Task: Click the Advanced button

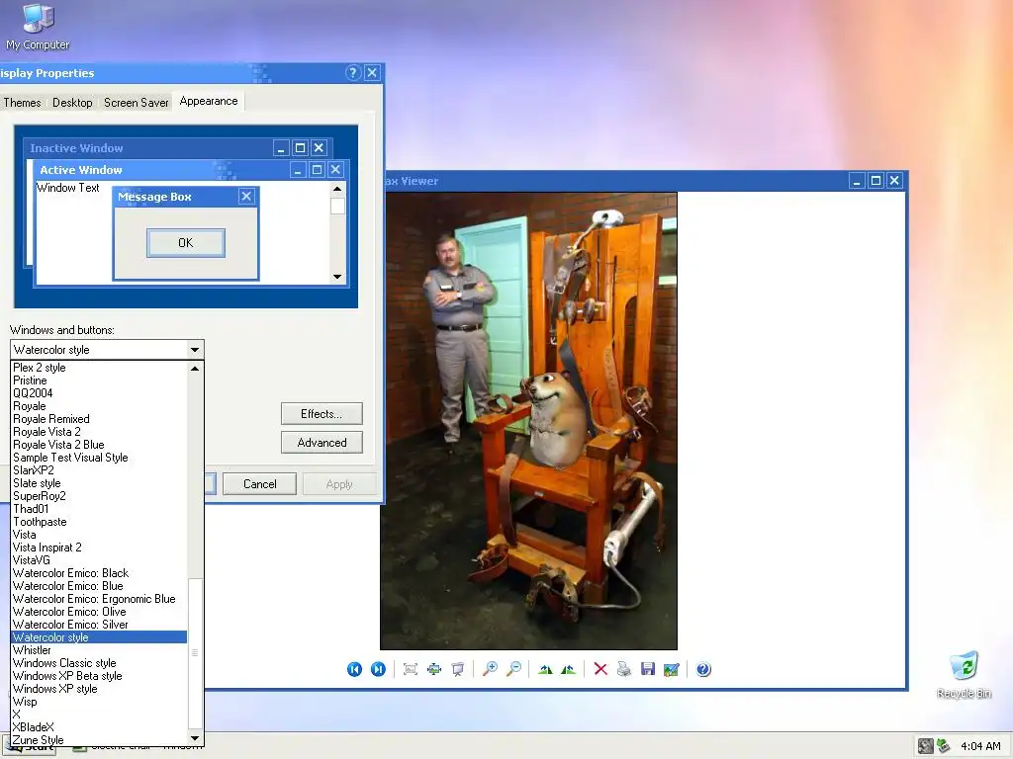Action: (322, 442)
